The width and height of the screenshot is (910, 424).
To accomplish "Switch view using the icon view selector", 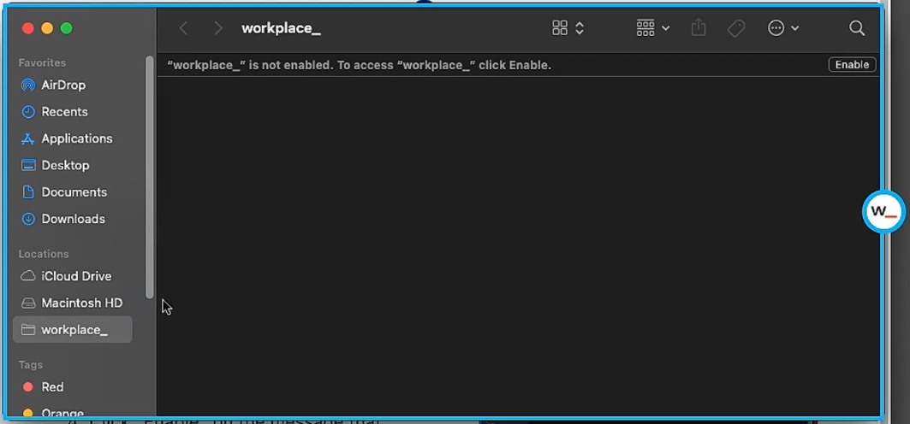I will [568, 28].
